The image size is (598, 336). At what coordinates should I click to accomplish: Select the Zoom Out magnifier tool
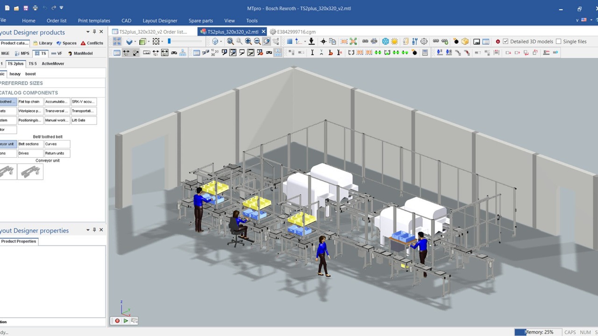(257, 42)
